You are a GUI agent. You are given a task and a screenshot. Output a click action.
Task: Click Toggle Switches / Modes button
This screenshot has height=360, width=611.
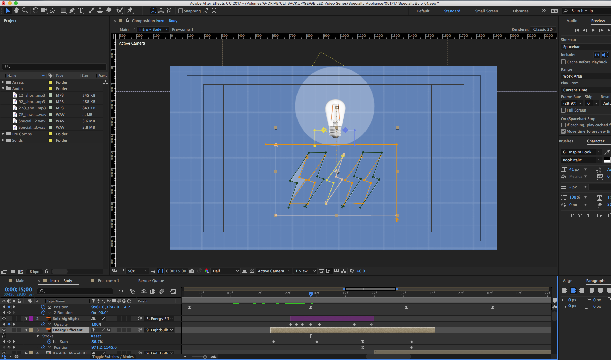tap(113, 357)
